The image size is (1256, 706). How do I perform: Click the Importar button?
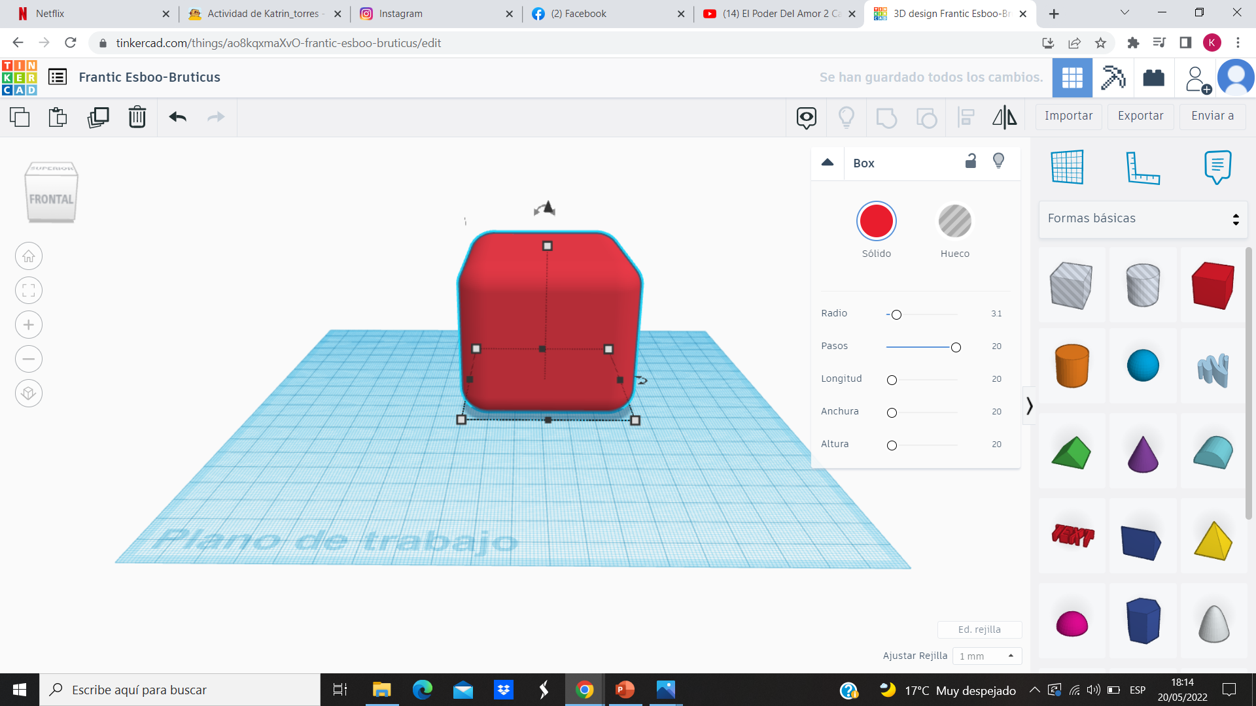point(1068,116)
